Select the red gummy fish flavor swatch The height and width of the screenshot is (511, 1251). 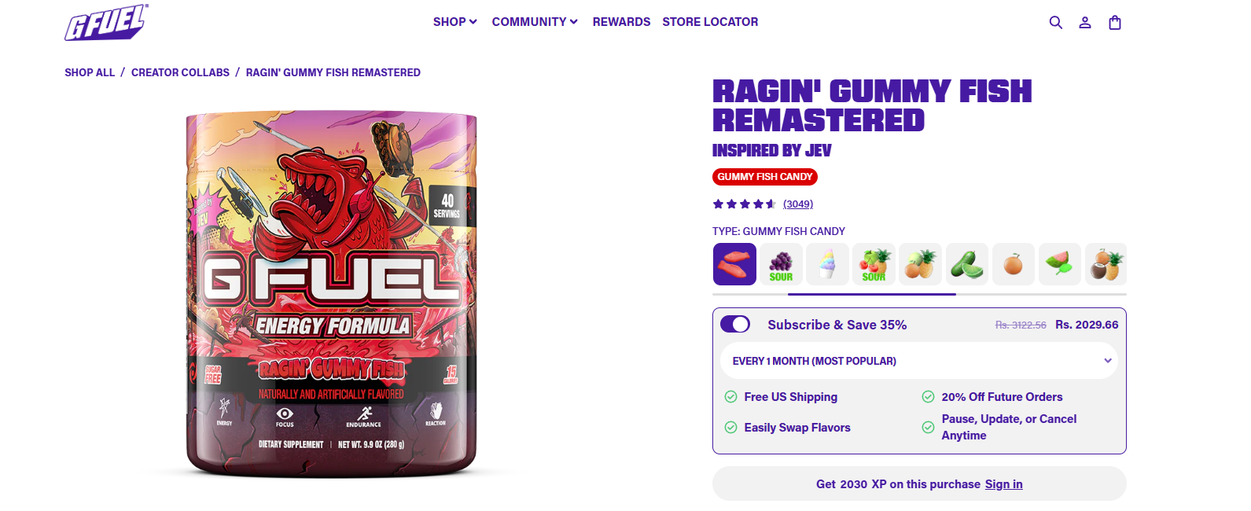coord(734,264)
